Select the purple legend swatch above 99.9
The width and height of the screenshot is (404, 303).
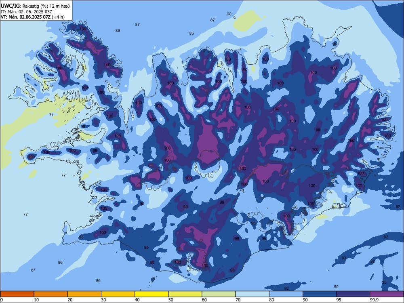[387, 294]
